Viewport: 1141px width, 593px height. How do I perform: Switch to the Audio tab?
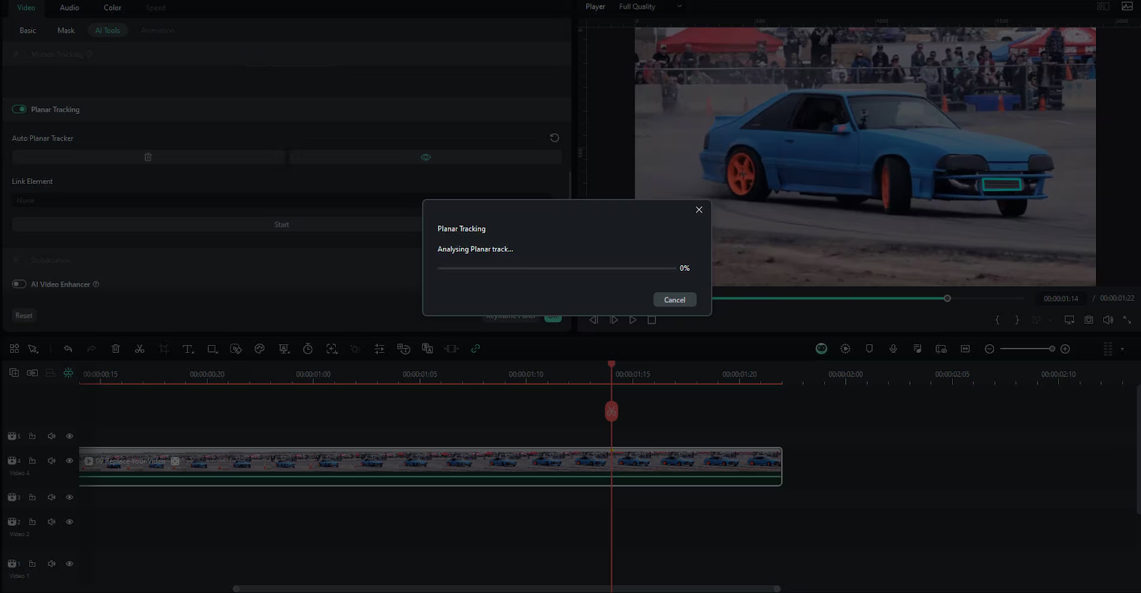[x=69, y=8]
